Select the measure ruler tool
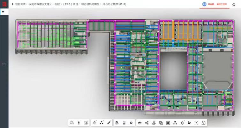241x128 pixels. tap(109, 123)
